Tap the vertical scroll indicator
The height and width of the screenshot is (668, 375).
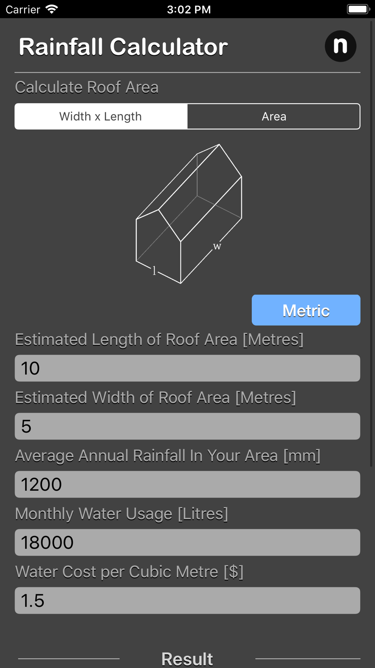coord(372,243)
